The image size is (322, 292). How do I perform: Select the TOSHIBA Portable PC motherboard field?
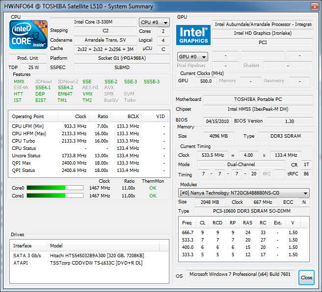(x=258, y=99)
